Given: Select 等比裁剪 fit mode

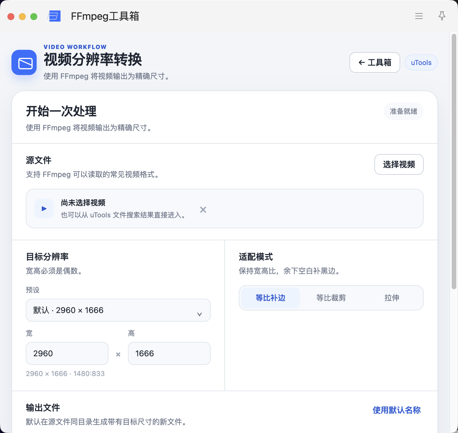Looking at the screenshot, I should click(x=331, y=298).
